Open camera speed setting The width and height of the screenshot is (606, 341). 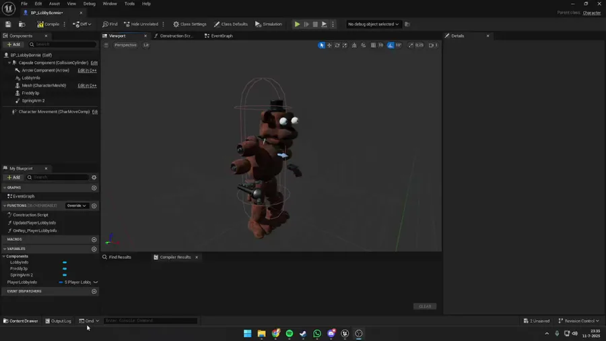(433, 45)
